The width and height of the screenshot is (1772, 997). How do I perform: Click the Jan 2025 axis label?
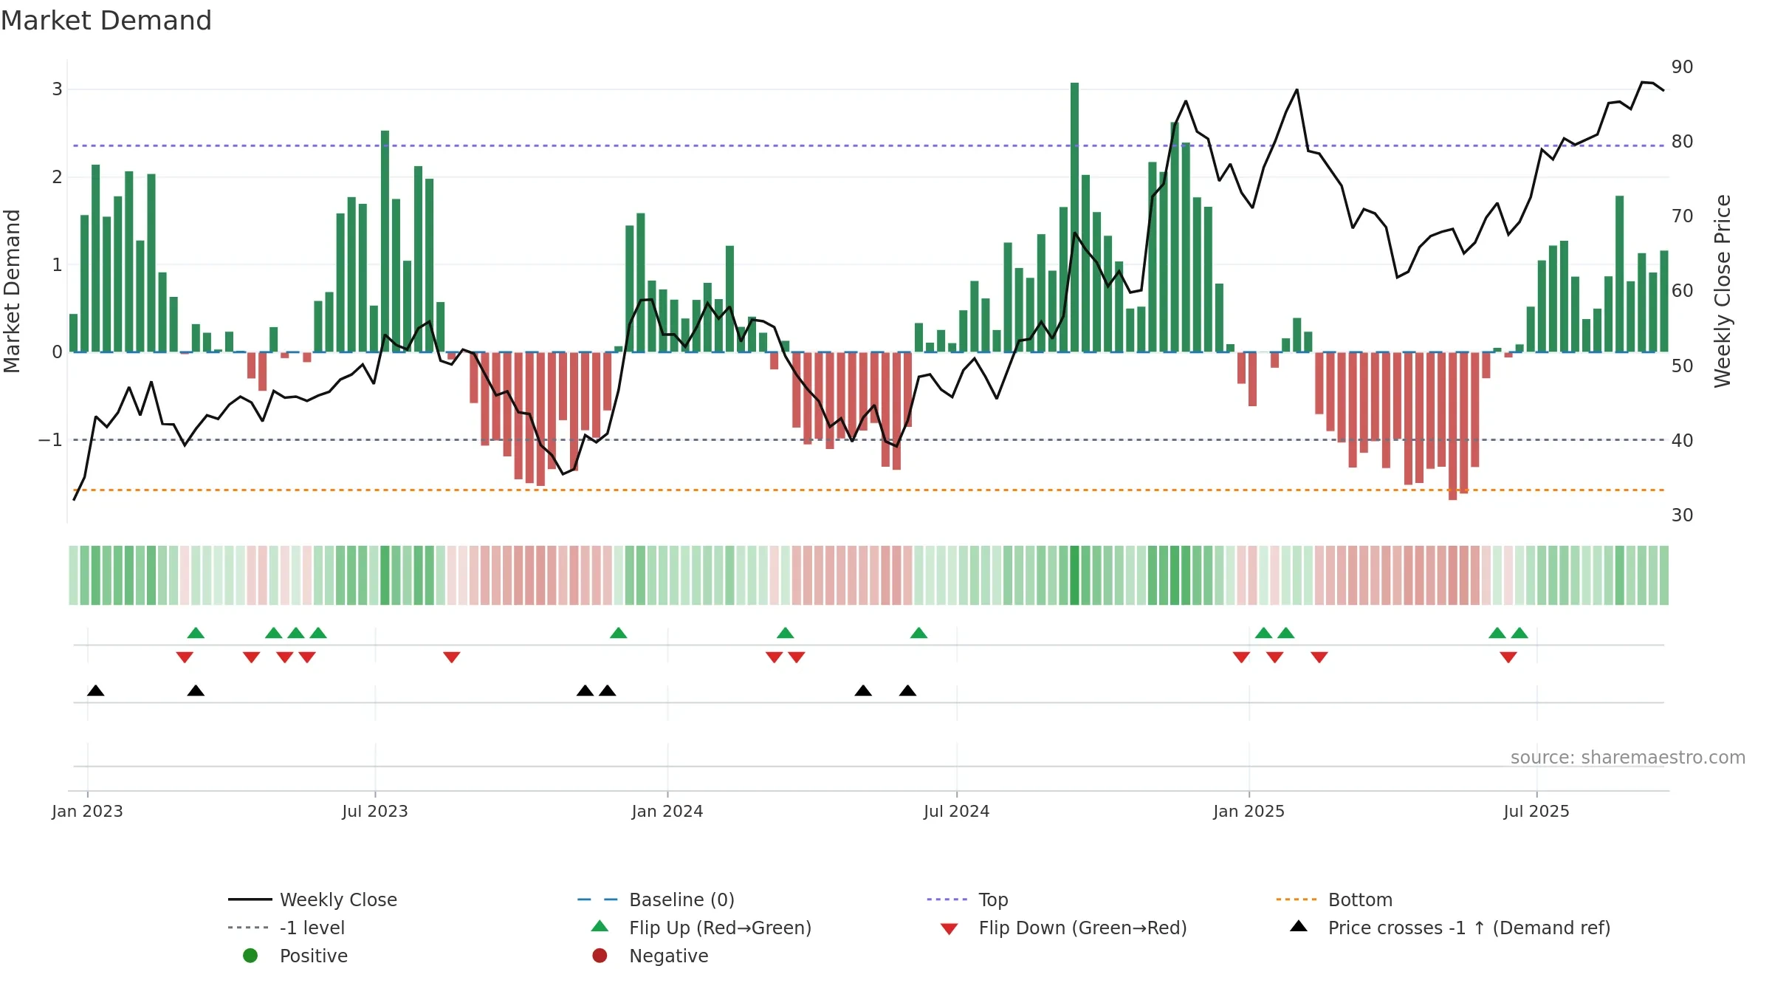(1249, 812)
